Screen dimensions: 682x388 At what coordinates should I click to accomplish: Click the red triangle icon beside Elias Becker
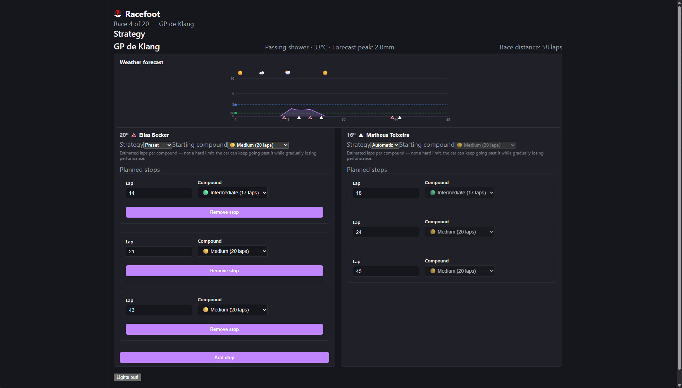[134, 135]
